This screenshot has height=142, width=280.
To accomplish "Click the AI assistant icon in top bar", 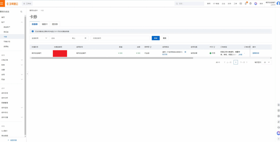I will (x=256, y=4).
